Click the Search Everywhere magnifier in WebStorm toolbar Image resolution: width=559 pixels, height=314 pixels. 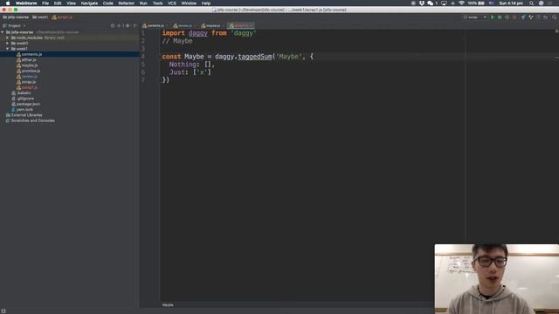(555, 17)
